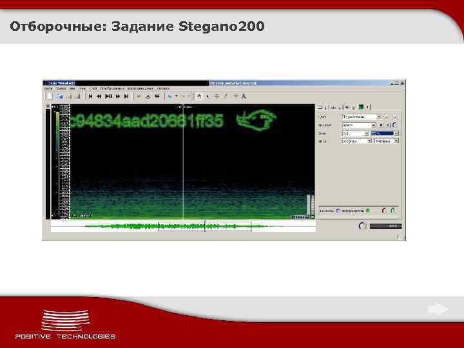Open the Справка (Help) menu

point(163,88)
